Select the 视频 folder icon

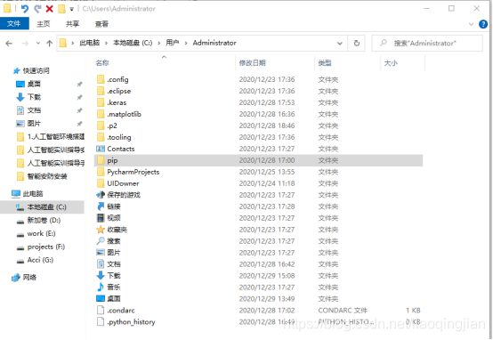click(101, 218)
